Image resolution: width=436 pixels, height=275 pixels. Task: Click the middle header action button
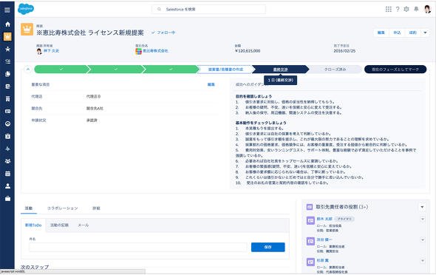tap(397, 33)
